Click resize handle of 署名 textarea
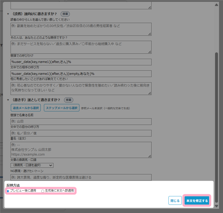Screen dimensions: 223x213 (x=150, y=156)
